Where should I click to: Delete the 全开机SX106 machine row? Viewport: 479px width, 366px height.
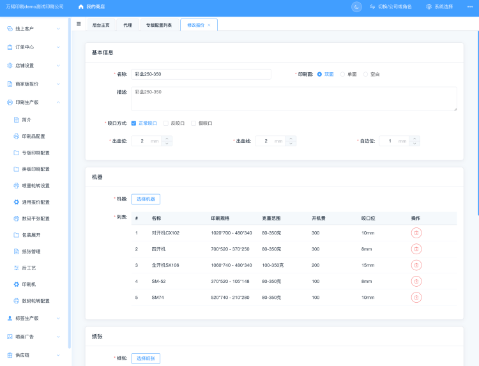[416, 264]
